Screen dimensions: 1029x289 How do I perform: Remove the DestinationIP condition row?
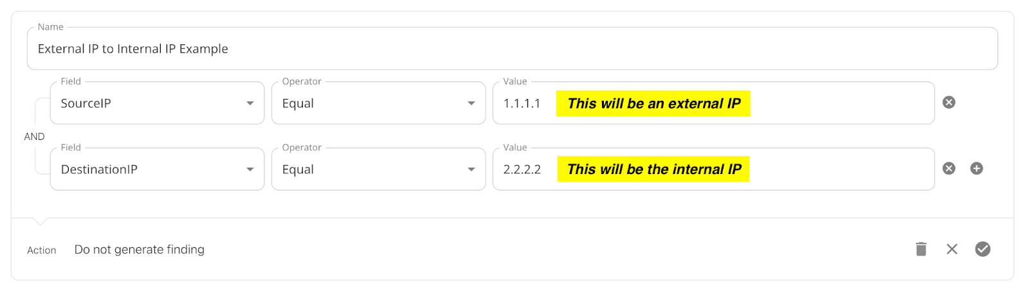[x=949, y=168]
